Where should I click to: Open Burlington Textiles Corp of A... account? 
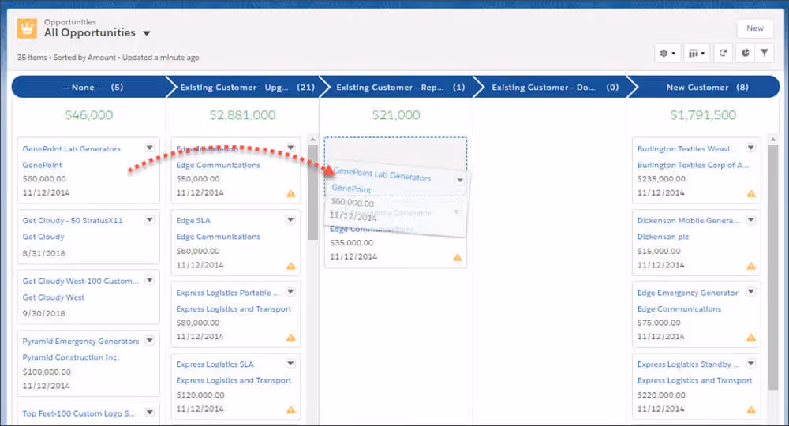click(693, 165)
